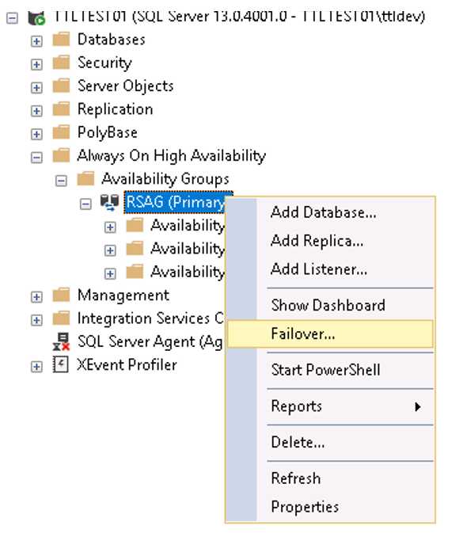
Task: Expand the Databases node
Action: (36, 41)
